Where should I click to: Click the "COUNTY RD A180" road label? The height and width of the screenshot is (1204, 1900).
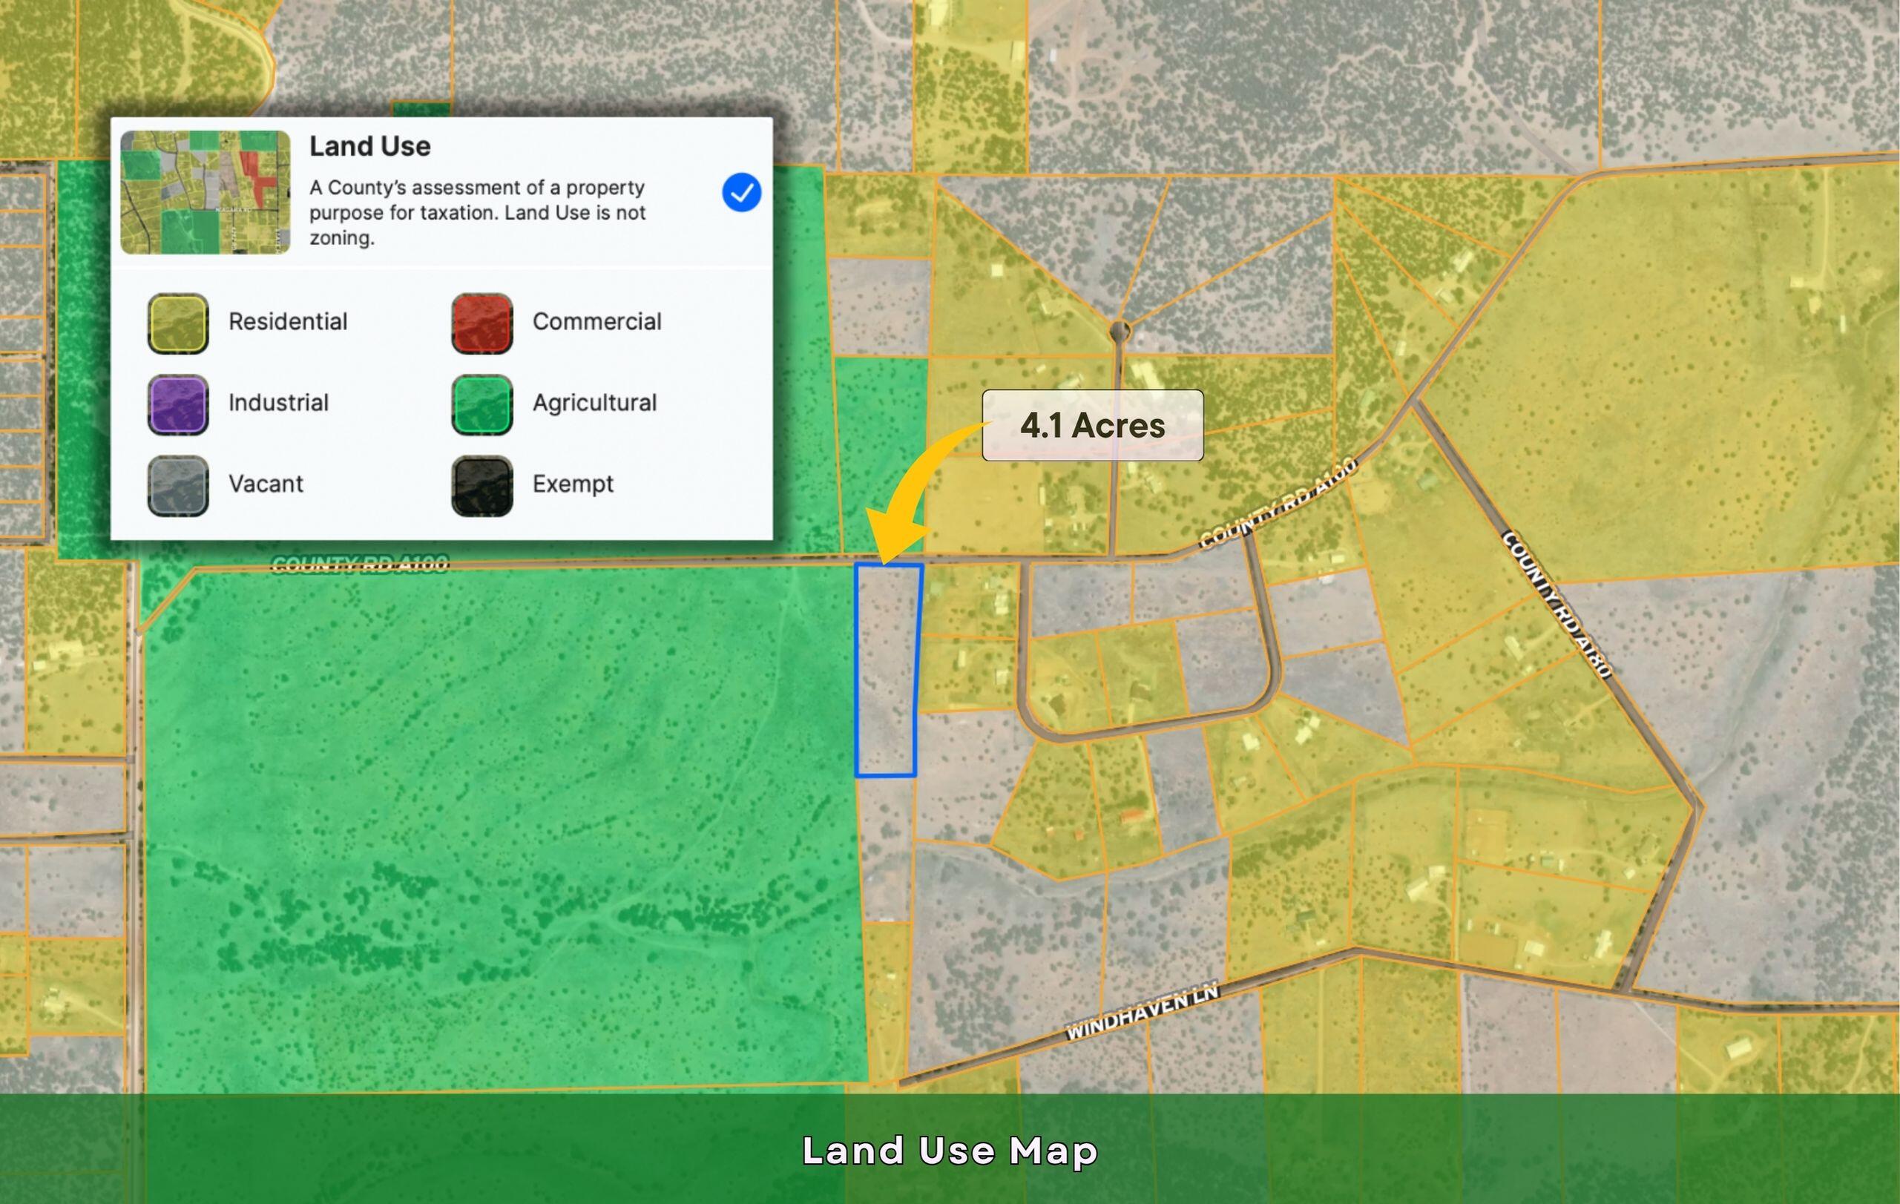click(x=1555, y=605)
